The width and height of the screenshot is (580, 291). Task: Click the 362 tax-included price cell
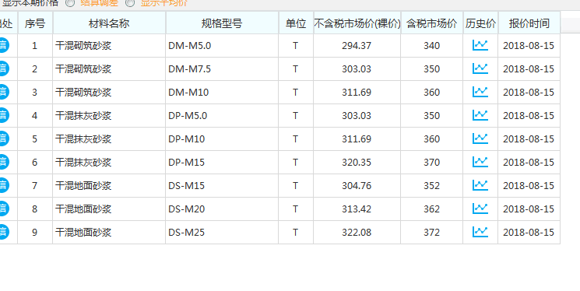(431, 209)
